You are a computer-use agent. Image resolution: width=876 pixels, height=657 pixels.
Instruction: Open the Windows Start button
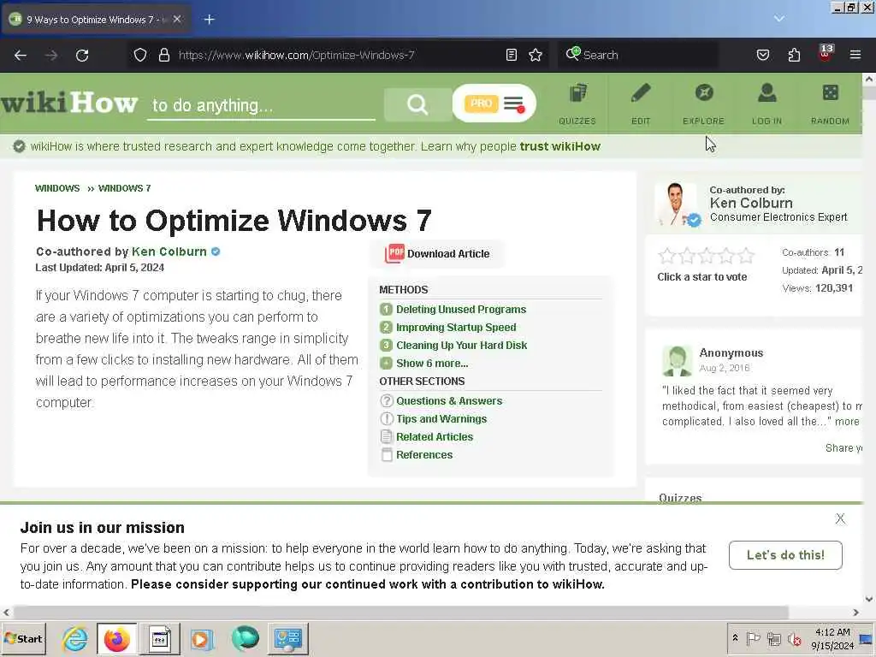23,639
